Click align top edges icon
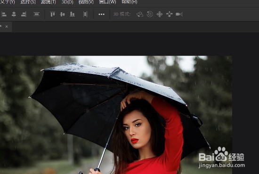Screen dimensions: 259x174 tap(53, 15)
